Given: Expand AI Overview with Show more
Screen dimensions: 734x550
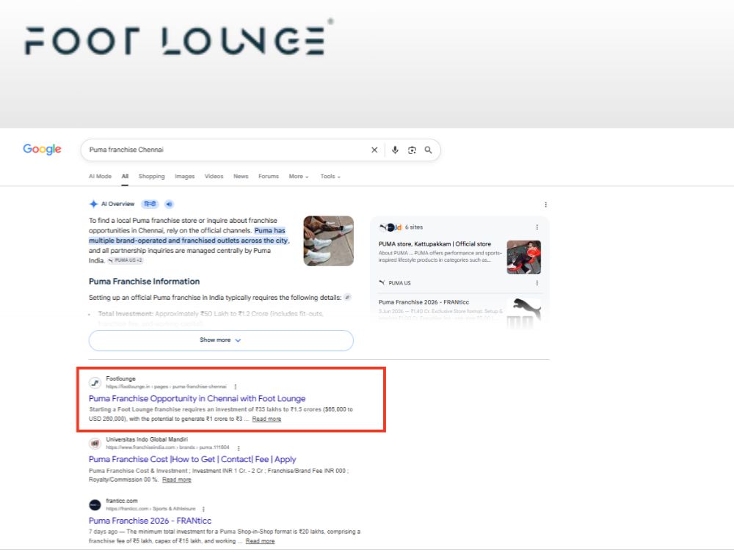Looking at the screenshot, I should click(x=221, y=340).
